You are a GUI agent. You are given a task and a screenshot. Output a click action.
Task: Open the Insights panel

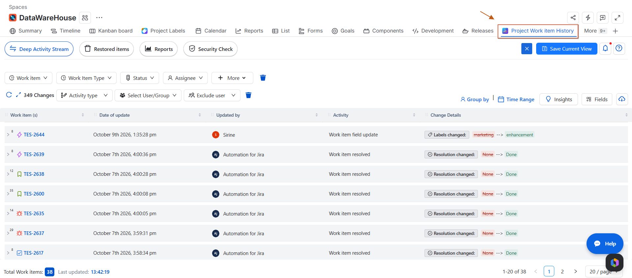point(559,99)
